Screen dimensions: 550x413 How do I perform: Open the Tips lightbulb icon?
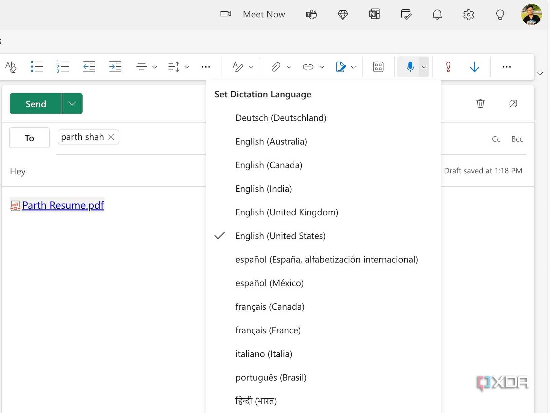coord(500,15)
